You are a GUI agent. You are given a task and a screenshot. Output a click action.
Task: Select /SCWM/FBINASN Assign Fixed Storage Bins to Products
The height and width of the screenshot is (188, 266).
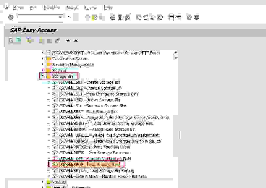pyautogui.click(x=110, y=141)
